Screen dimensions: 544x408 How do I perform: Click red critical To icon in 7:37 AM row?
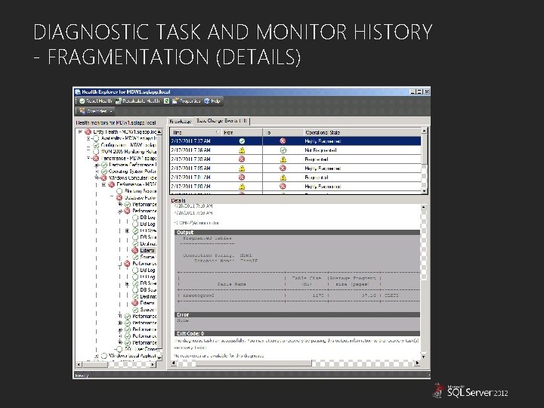[x=283, y=141]
